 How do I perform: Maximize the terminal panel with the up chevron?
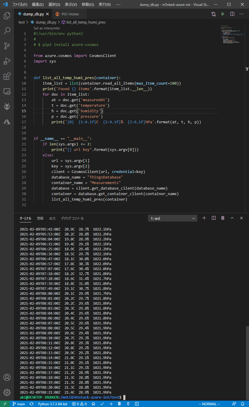232,218
